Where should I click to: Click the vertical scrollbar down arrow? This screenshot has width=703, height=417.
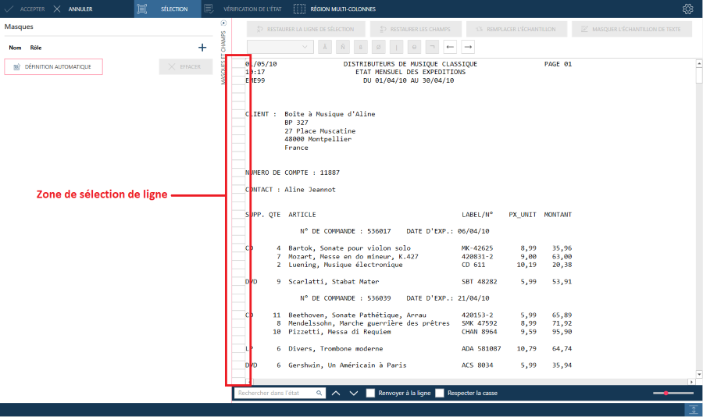coord(699,374)
